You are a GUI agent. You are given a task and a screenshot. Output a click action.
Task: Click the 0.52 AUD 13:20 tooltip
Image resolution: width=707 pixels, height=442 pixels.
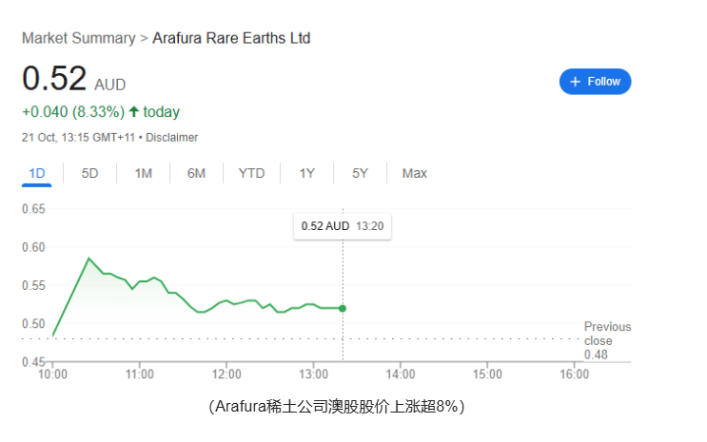(x=343, y=226)
